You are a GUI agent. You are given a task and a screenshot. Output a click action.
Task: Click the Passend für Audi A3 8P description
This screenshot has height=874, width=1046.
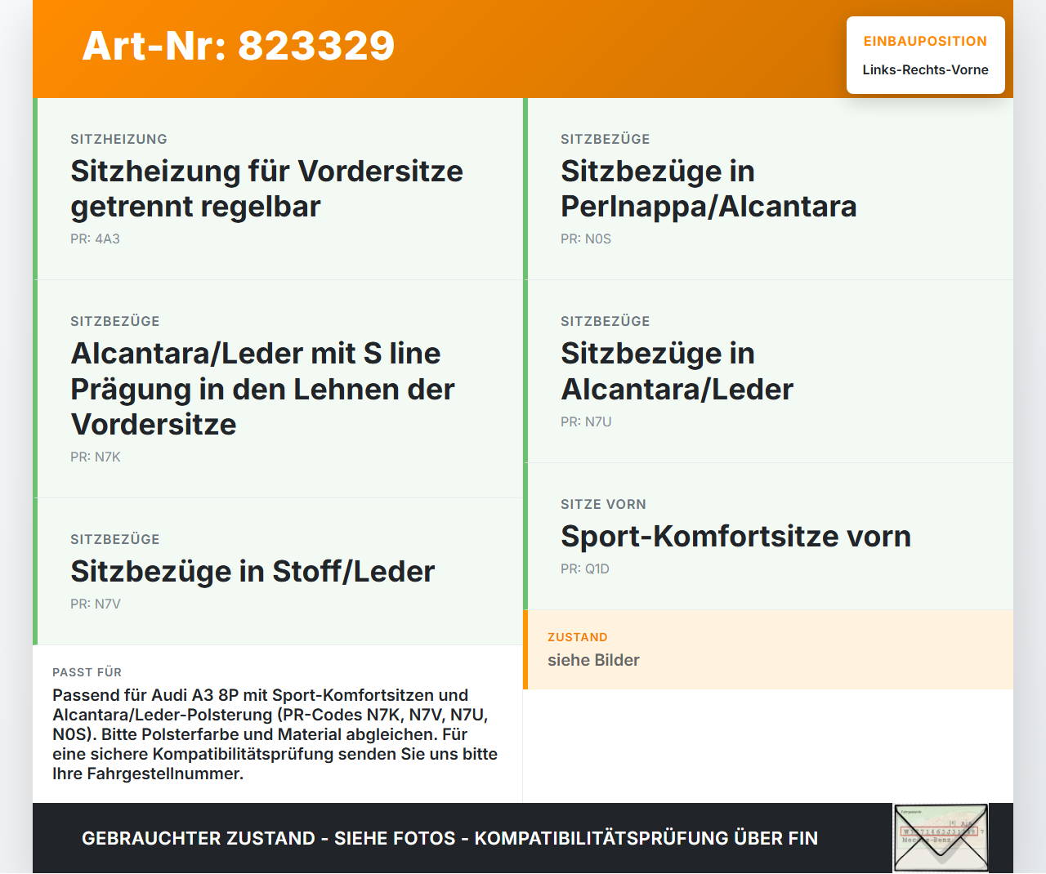point(275,734)
